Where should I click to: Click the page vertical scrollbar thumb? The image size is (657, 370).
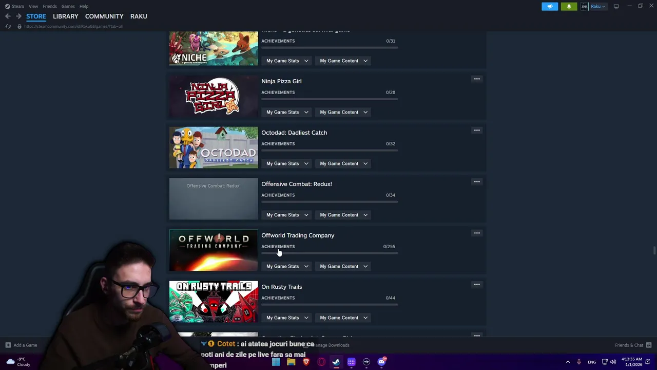tap(654, 250)
